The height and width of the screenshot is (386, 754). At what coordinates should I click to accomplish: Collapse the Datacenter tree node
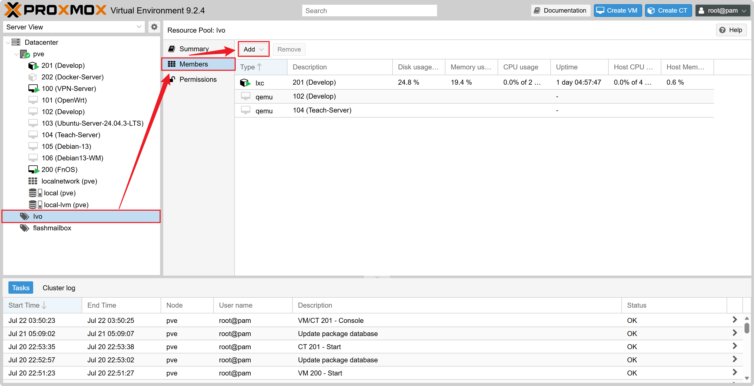[x=8, y=42]
